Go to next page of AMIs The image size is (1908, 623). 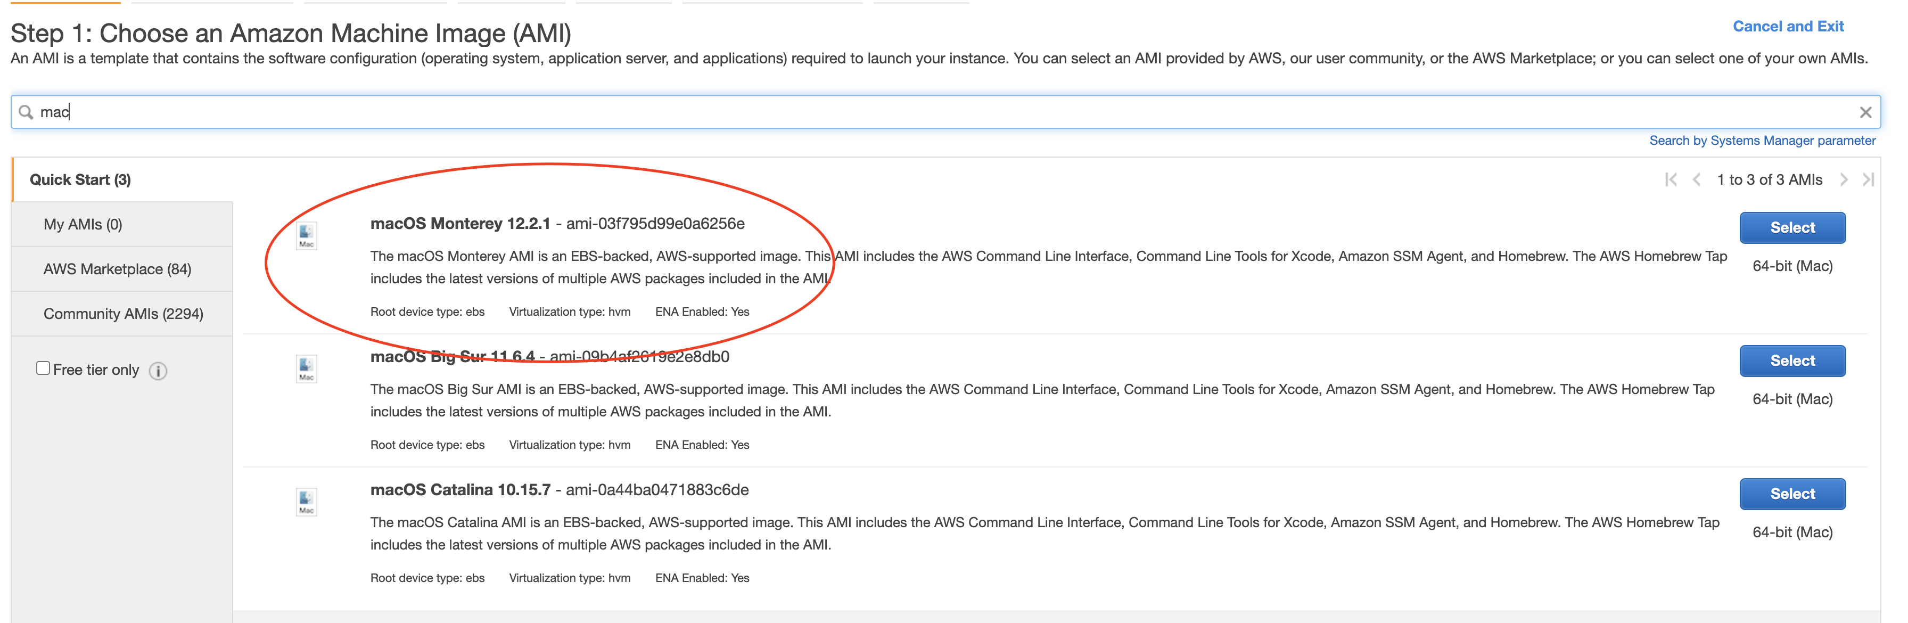tap(1844, 179)
